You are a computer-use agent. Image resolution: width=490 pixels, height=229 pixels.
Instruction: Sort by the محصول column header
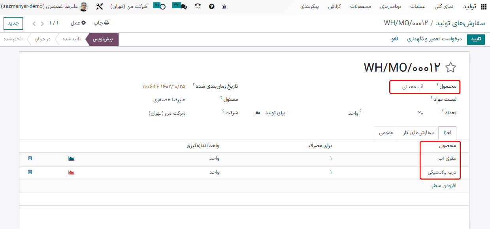[x=448, y=146]
